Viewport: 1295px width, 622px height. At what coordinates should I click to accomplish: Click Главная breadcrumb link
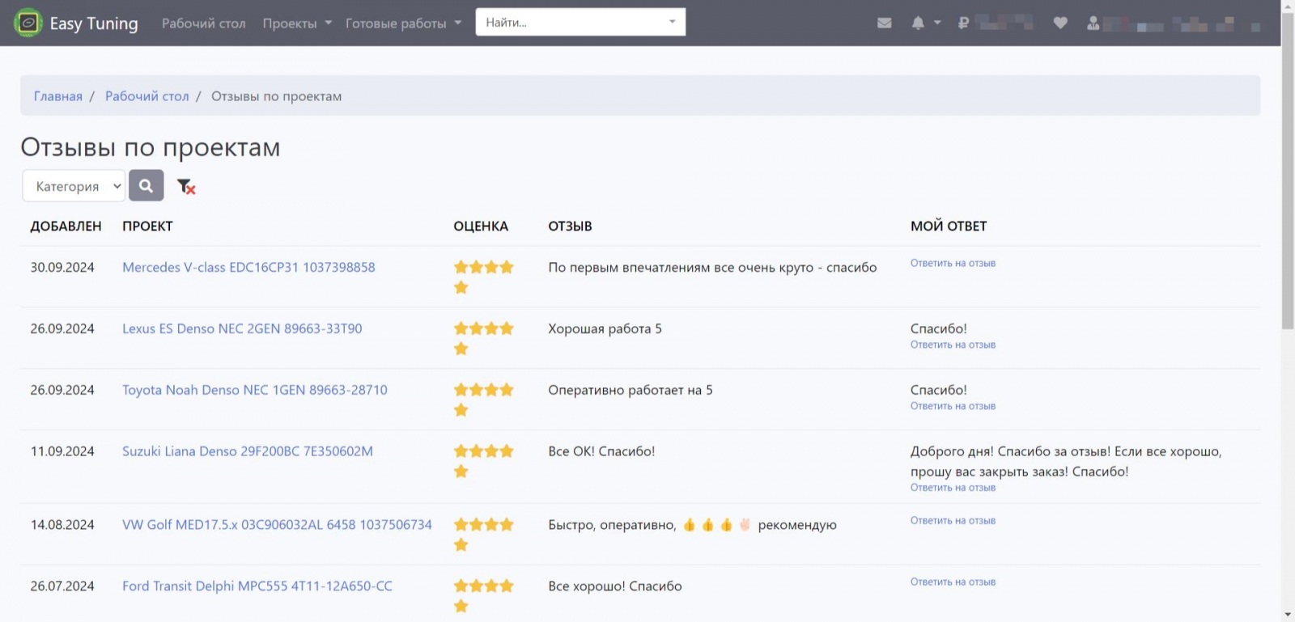[57, 96]
